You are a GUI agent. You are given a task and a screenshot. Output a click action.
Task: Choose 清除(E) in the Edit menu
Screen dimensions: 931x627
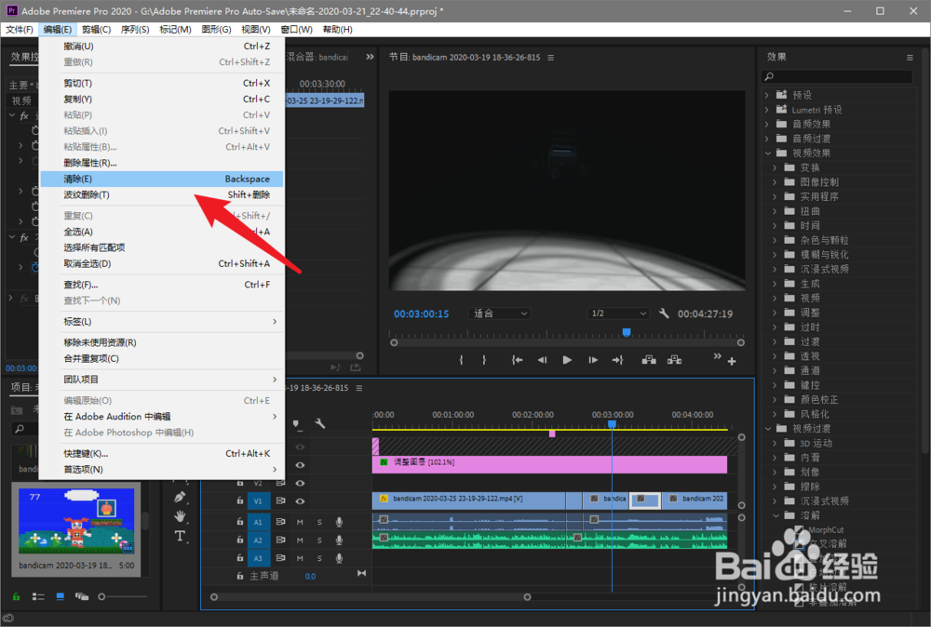(x=161, y=179)
